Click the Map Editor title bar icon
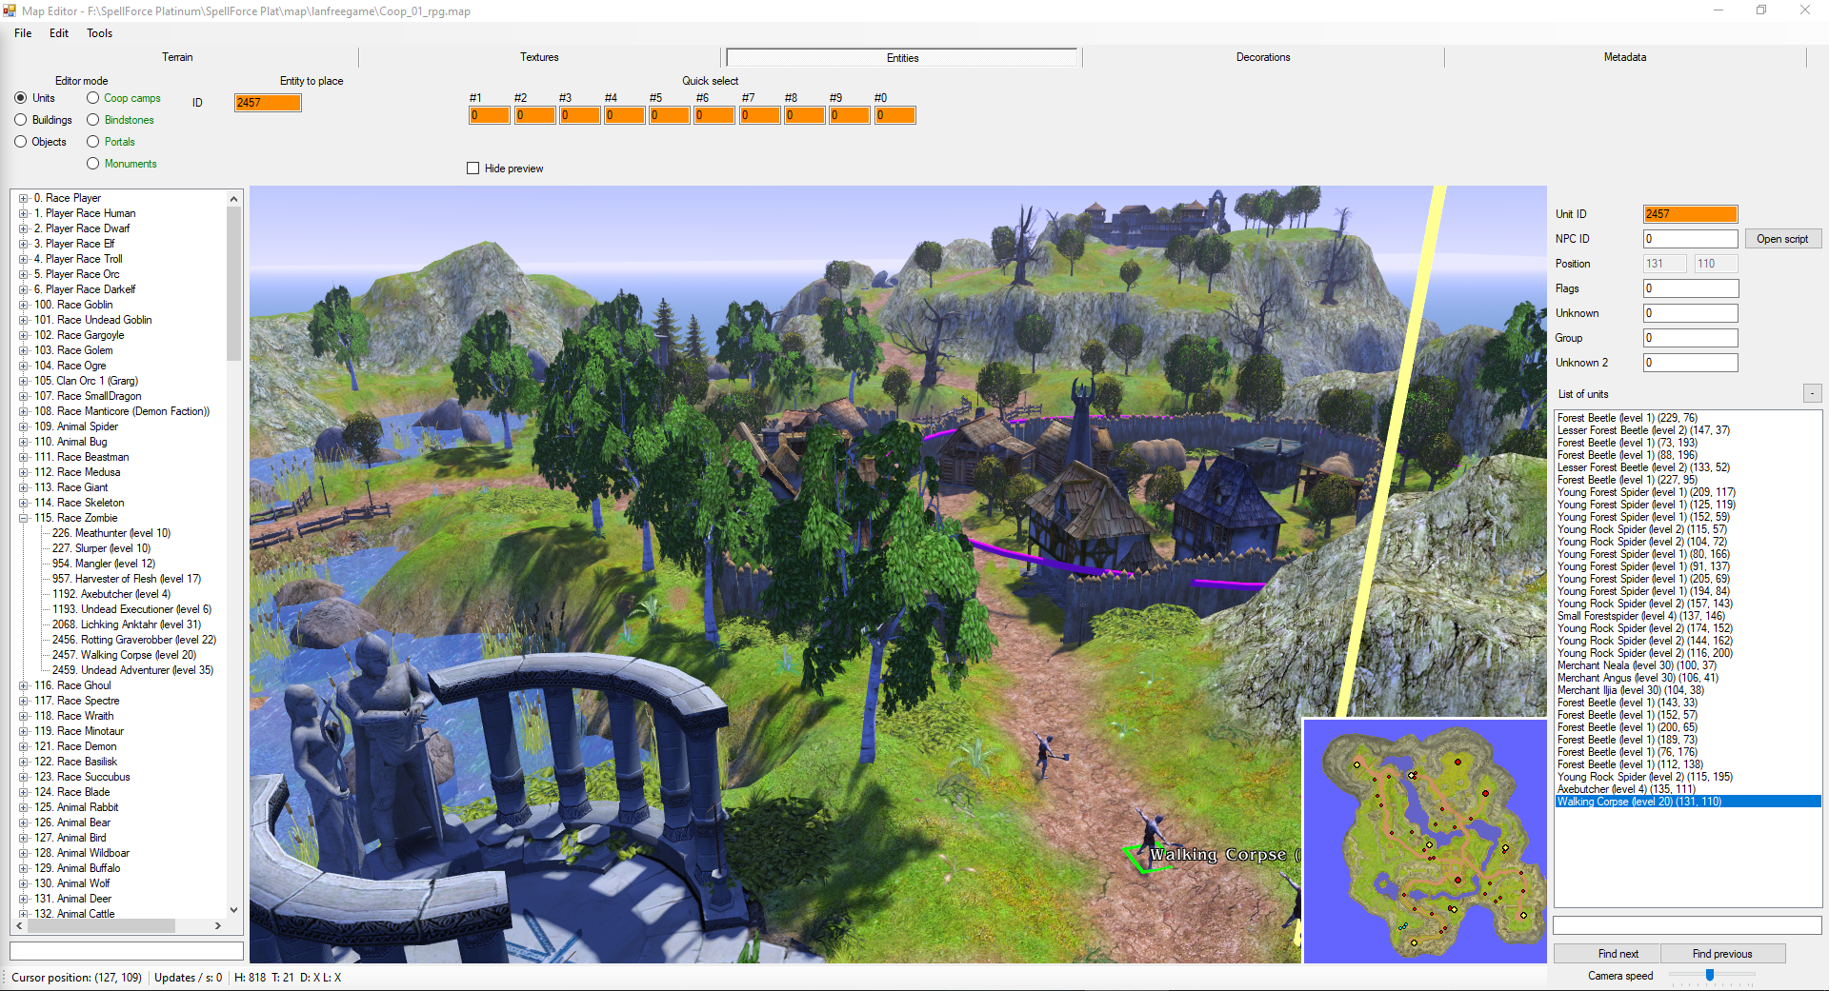The width and height of the screenshot is (1829, 991). (x=10, y=10)
